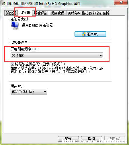
Task: Open the 真彩色(32 位) color dropdown
Action: [29, 92]
